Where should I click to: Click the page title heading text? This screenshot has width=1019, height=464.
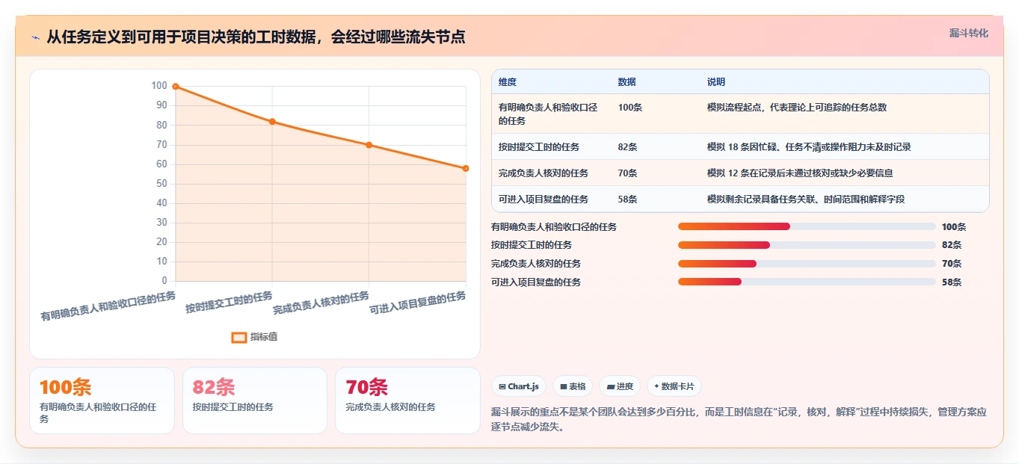coord(256,37)
